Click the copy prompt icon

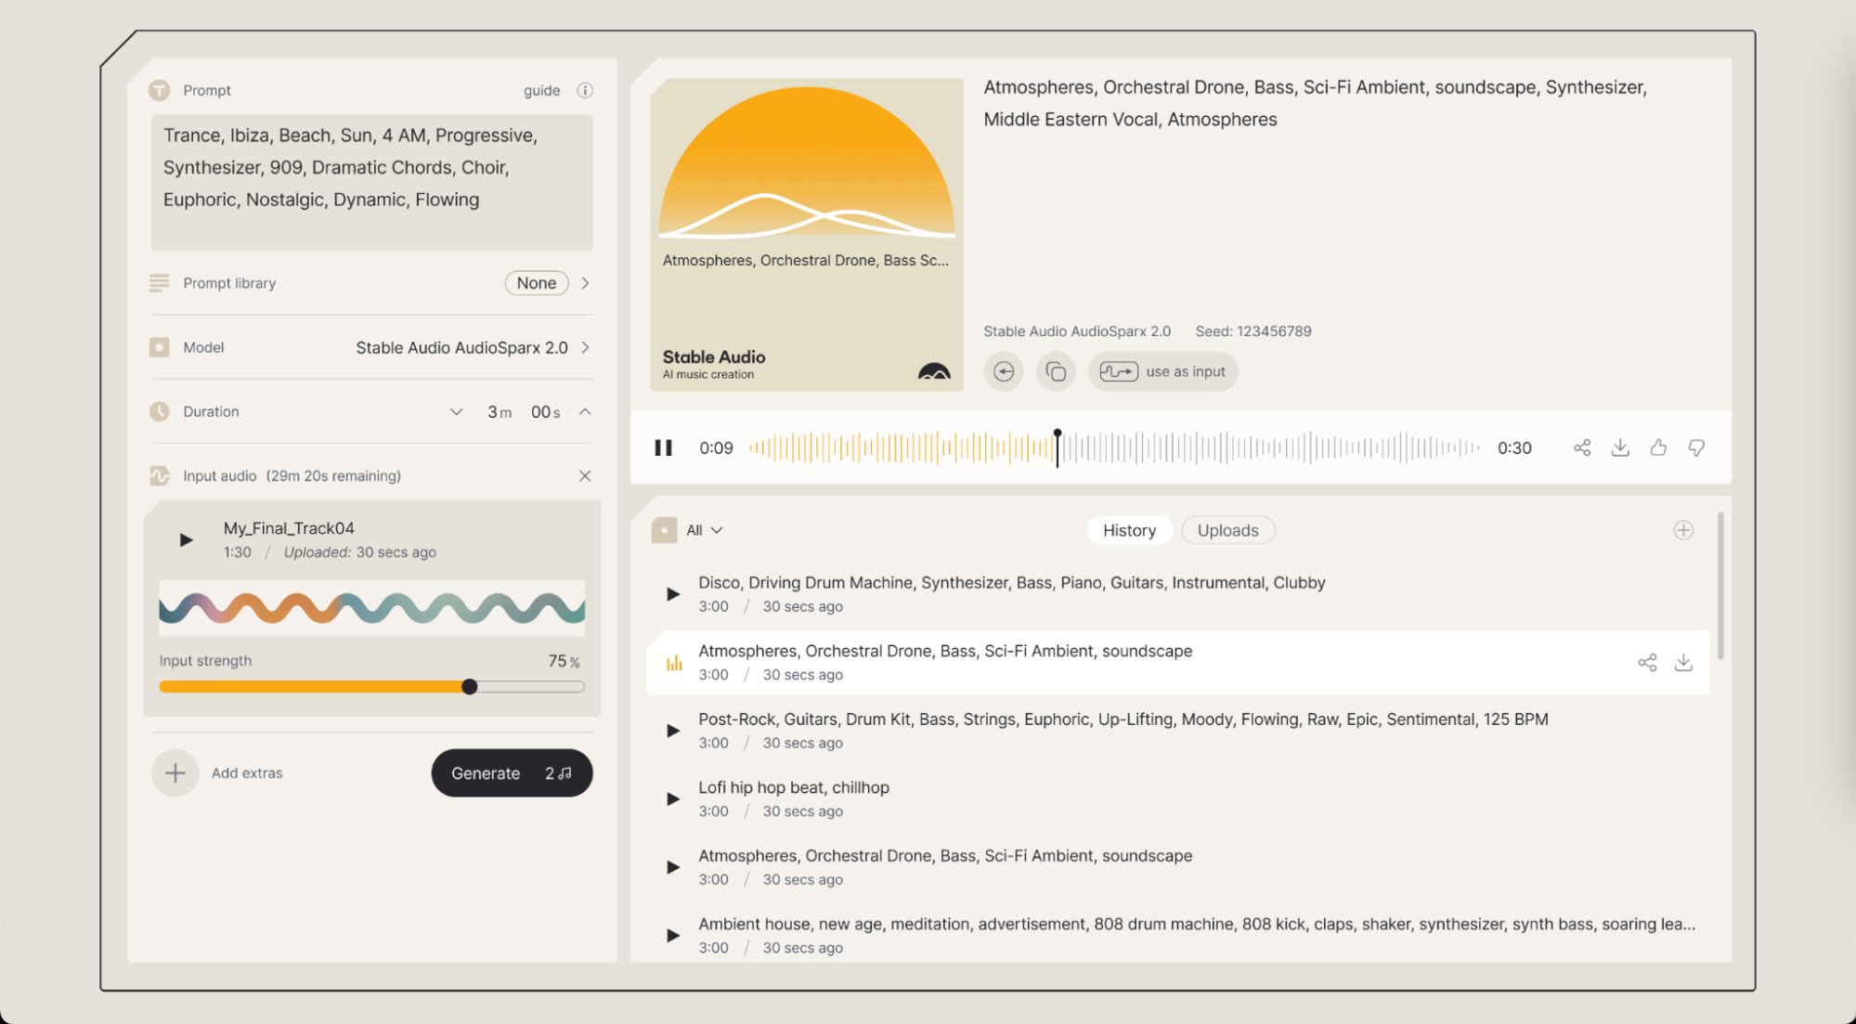(1056, 371)
